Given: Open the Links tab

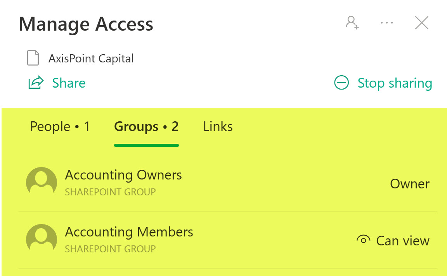Looking at the screenshot, I should (x=218, y=127).
